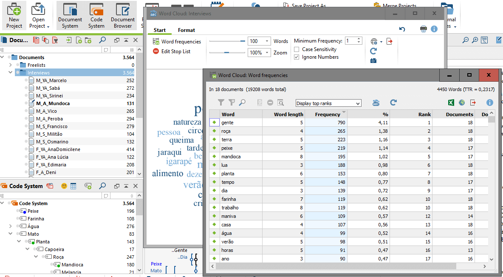
Task: Open code table grid icon in Code System
Action: pyautogui.click(x=73, y=186)
